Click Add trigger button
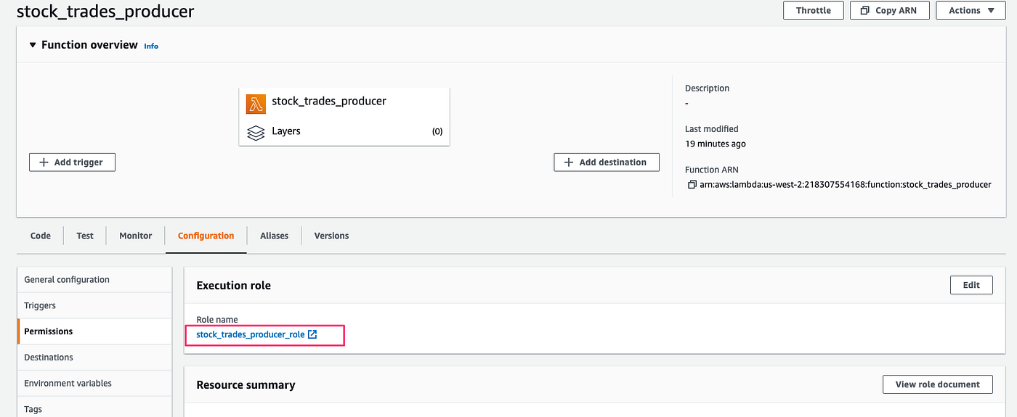 [x=72, y=162]
